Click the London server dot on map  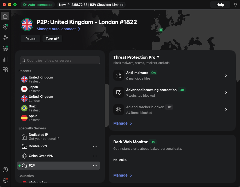(161, 30)
